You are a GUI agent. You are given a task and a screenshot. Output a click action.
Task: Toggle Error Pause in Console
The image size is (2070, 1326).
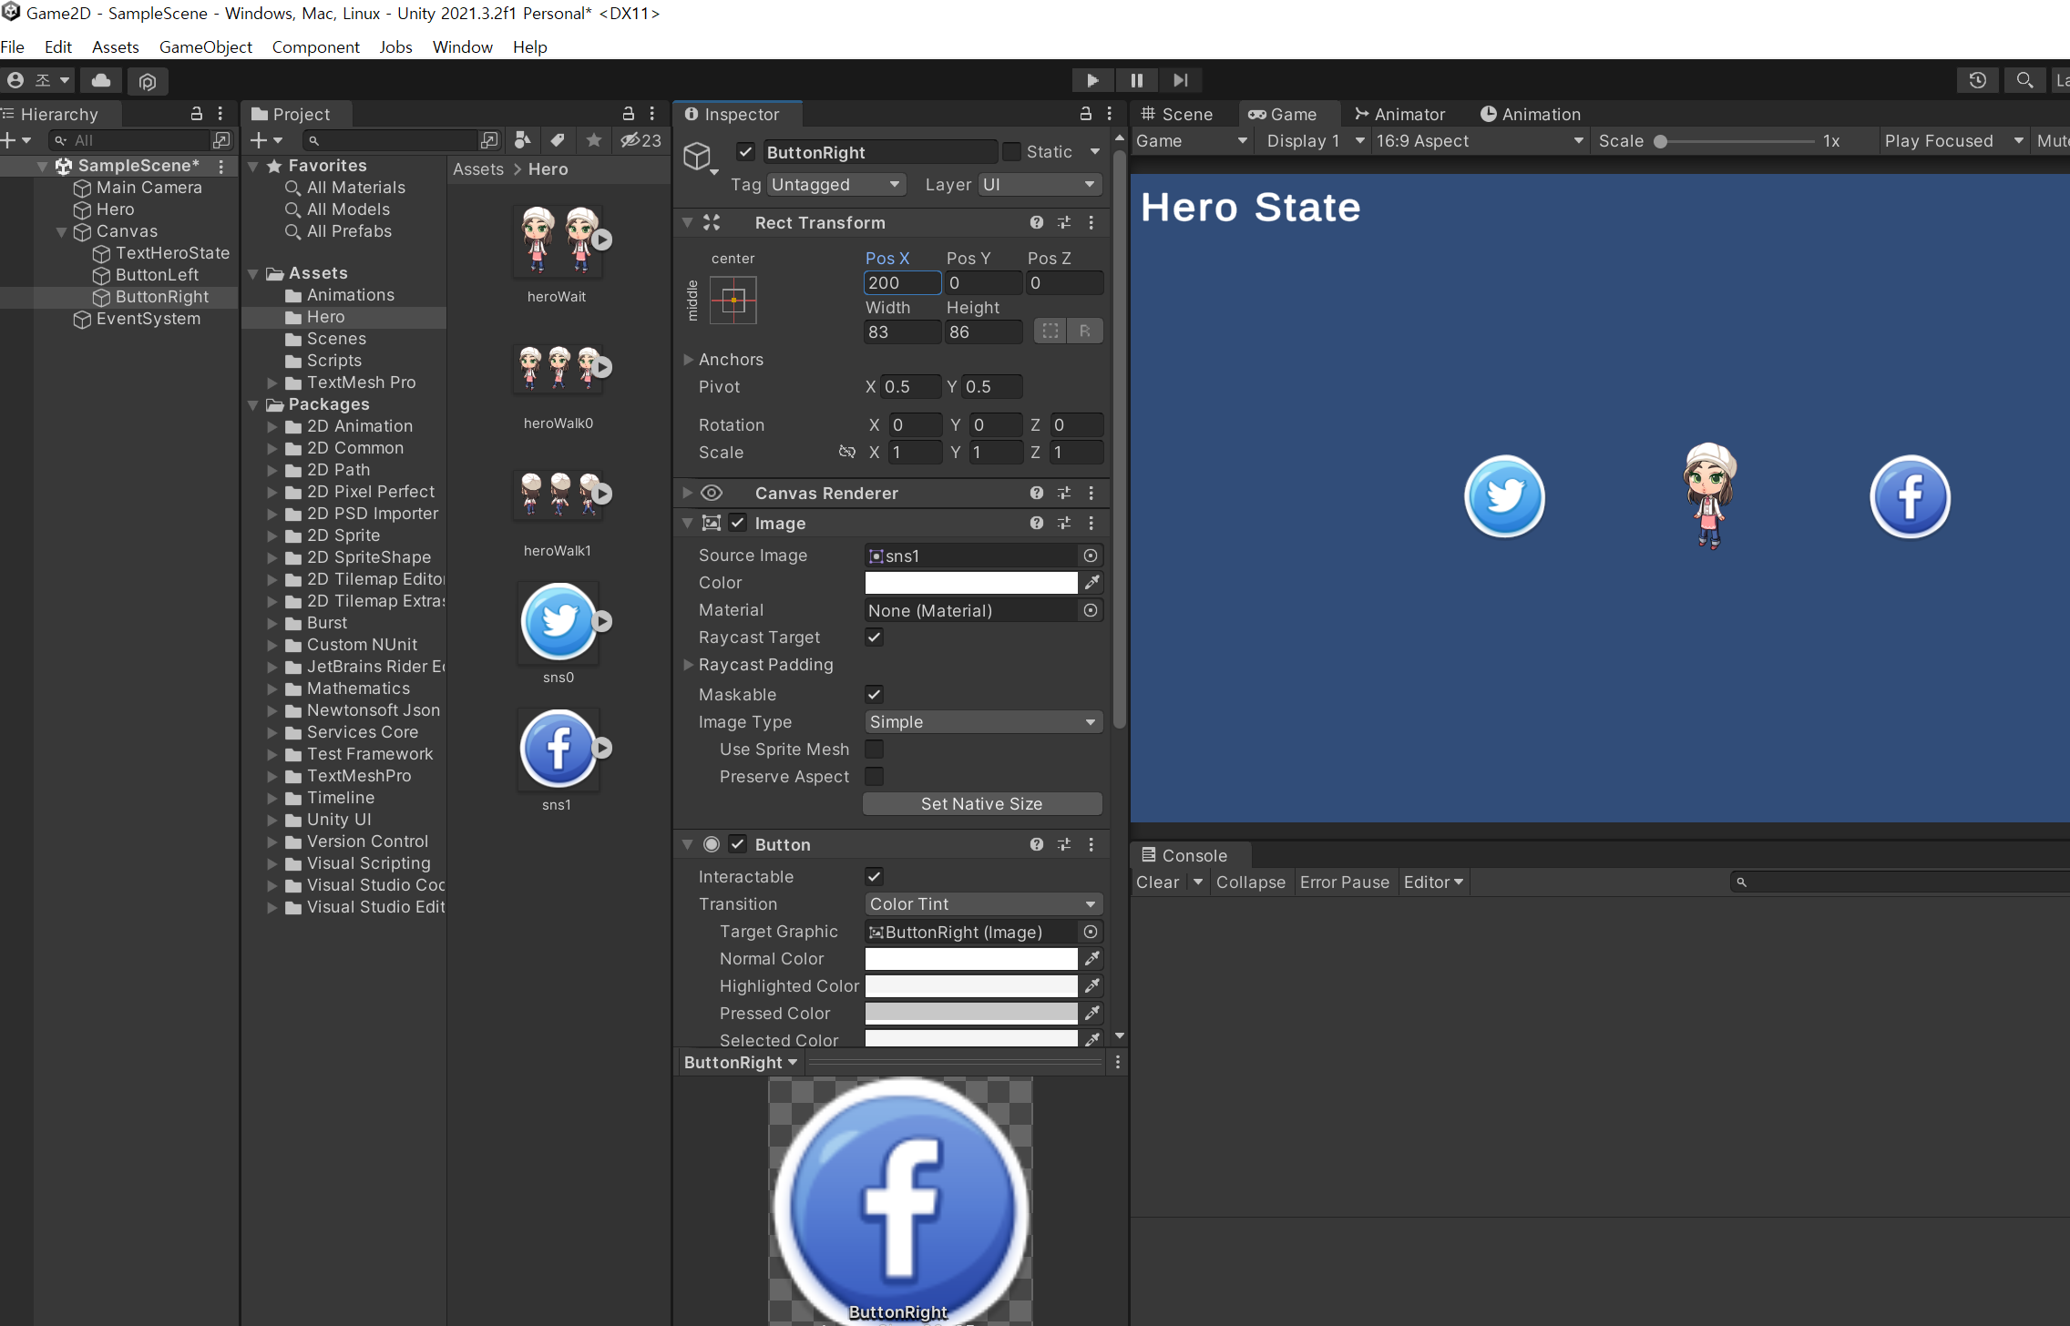pyautogui.click(x=1345, y=882)
